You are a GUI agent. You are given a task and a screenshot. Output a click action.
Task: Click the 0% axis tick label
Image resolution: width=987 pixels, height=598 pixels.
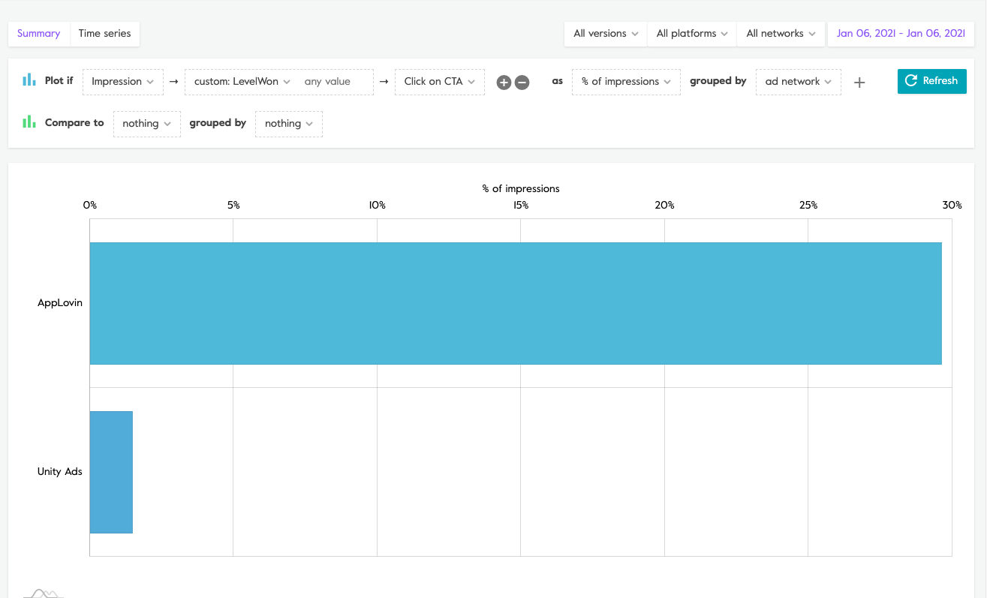[x=90, y=206]
